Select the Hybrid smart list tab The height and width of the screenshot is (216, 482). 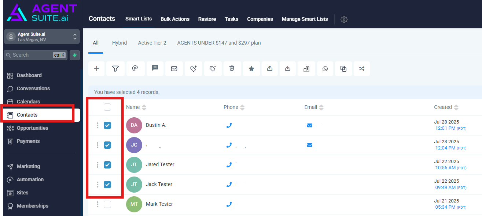(119, 43)
